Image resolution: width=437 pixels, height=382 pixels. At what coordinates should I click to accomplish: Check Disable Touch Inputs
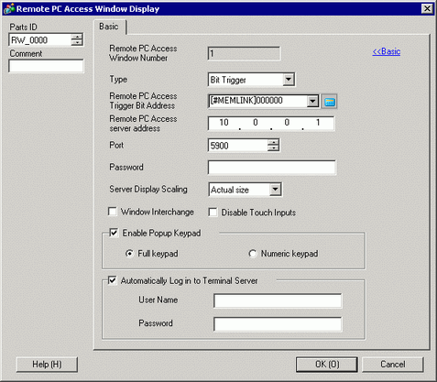coord(213,213)
